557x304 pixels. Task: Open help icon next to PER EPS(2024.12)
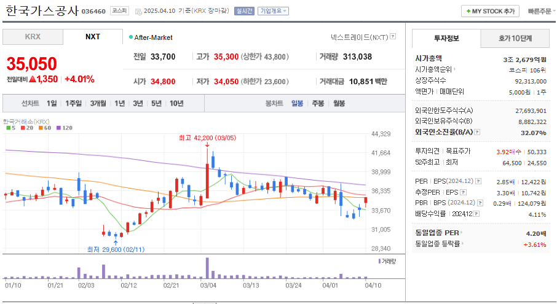click(478, 181)
